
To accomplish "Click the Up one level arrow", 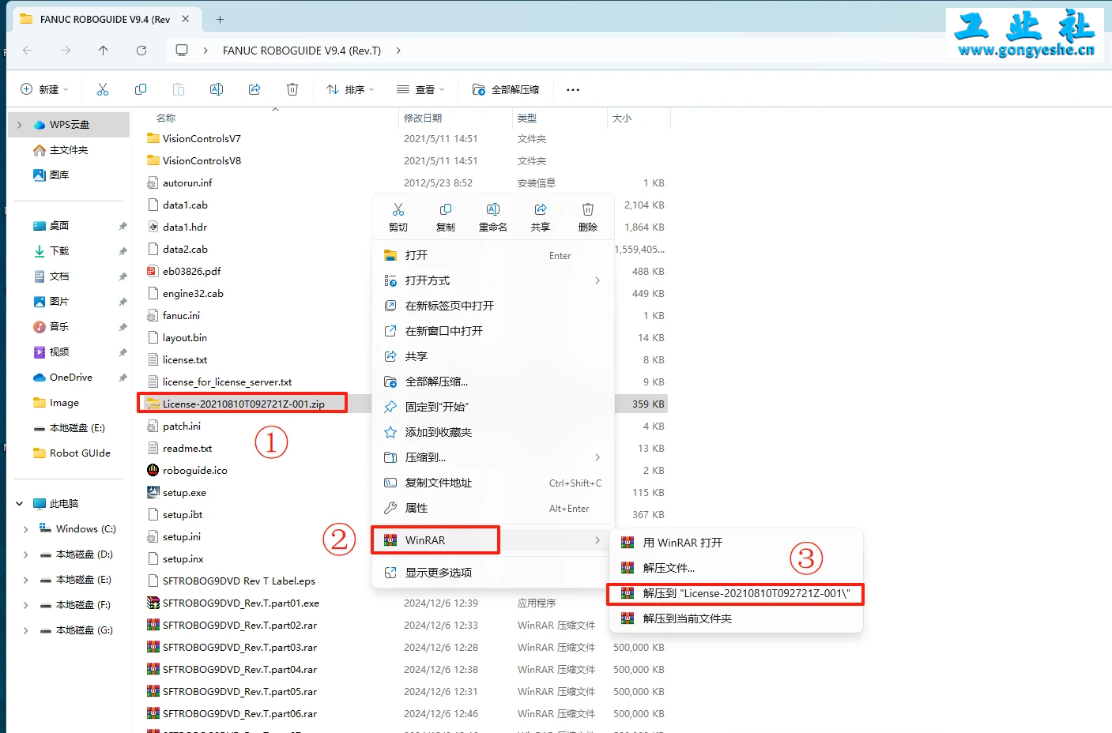I will click(x=104, y=51).
